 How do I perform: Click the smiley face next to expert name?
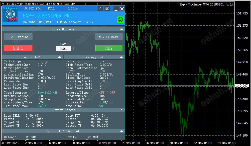click(231, 4)
